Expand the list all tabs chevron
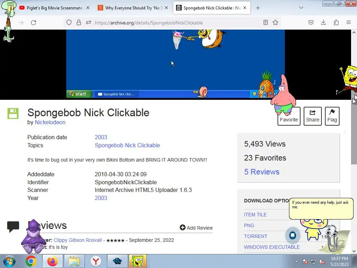Screen dimensions: 357x268 point(301,8)
